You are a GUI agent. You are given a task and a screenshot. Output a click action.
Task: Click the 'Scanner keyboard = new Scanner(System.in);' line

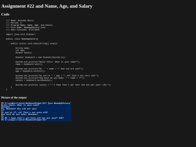pos(41,57)
